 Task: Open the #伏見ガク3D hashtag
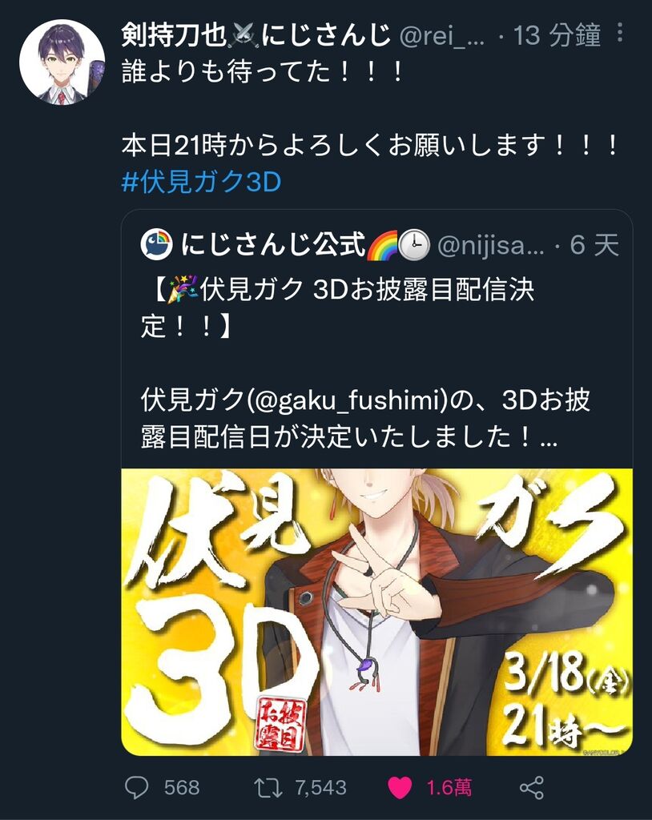[202, 182]
